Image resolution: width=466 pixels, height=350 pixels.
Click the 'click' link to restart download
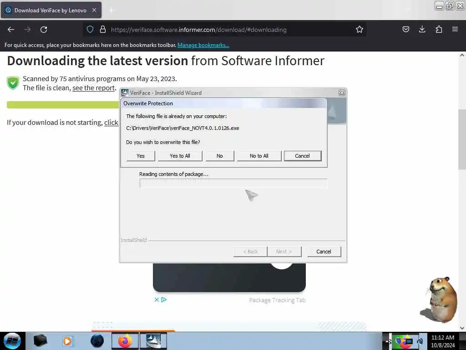[x=111, y=123]
